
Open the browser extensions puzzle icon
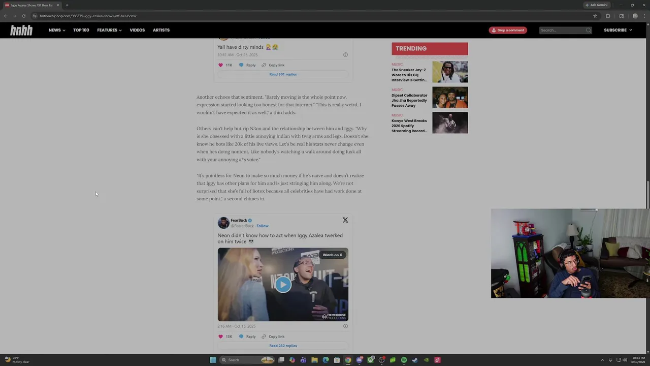(x=608, y=16)
